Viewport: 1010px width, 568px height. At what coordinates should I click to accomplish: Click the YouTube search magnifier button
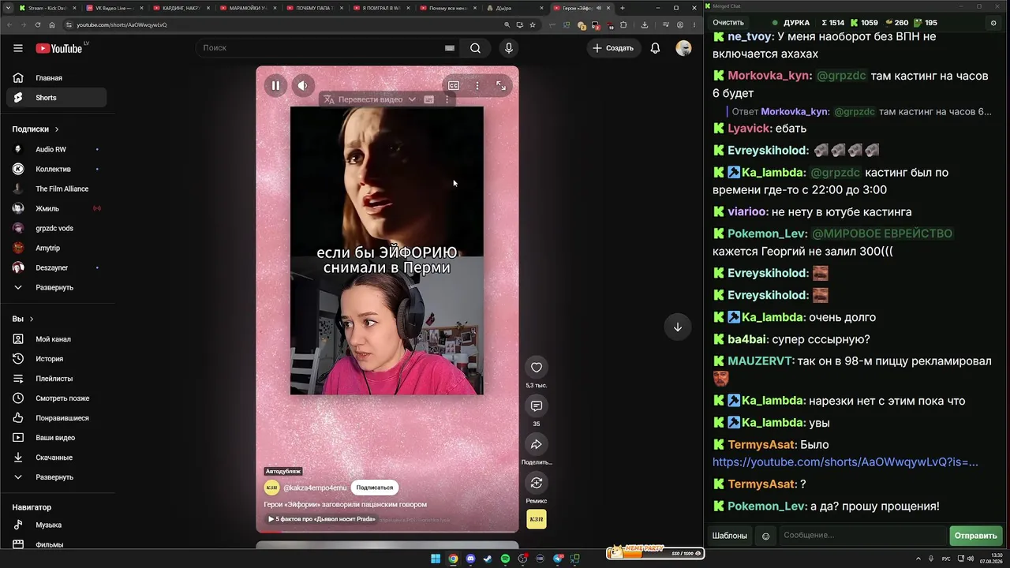click(x=475, y=48)
